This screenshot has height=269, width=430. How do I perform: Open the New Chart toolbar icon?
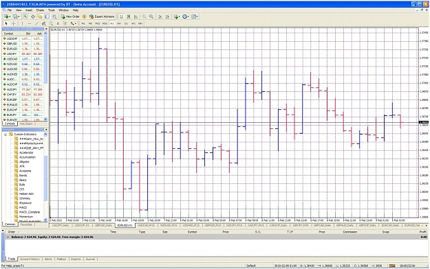[7, 16]
